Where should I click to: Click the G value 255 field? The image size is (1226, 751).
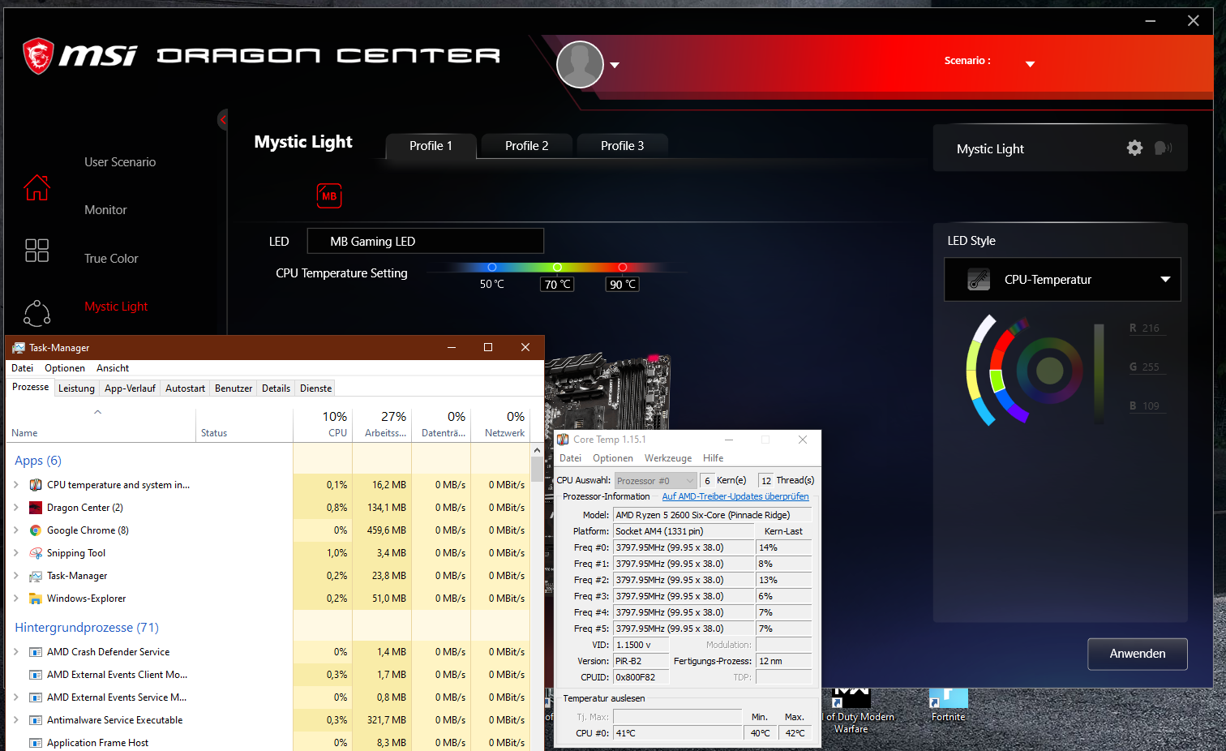(x=1147, y=367)
